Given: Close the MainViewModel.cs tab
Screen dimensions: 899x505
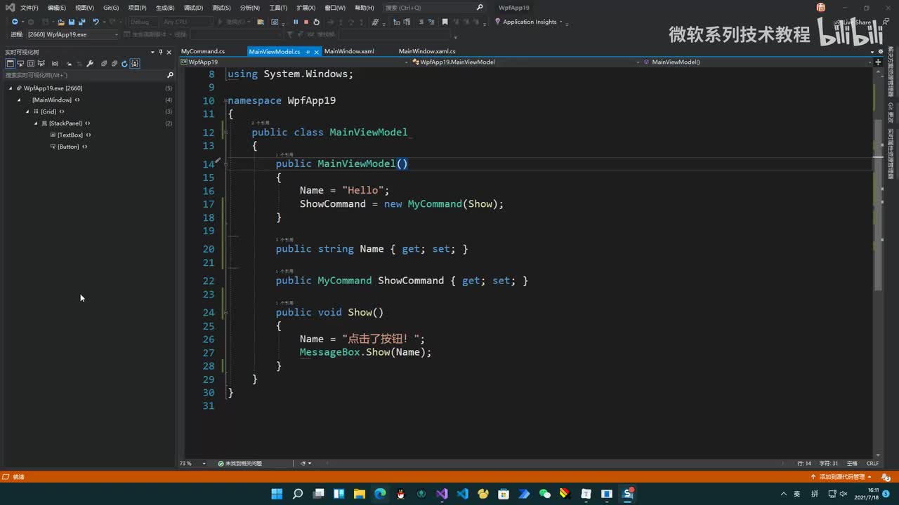Looking at the screenshot, I should [317, 51].
